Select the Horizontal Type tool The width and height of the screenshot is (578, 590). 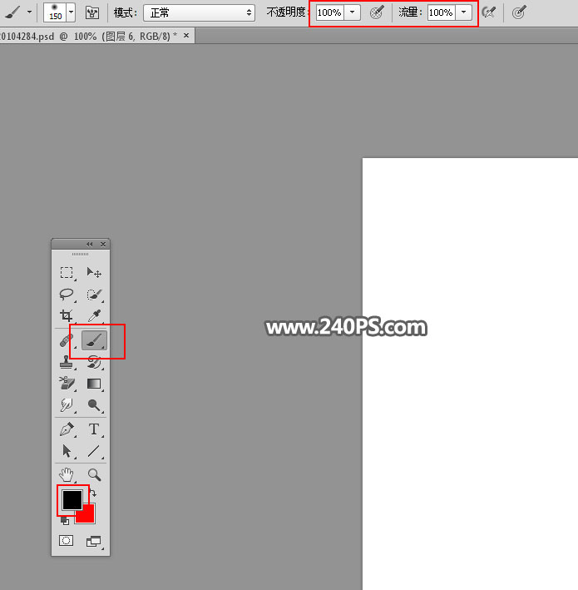tap(94, 429)
